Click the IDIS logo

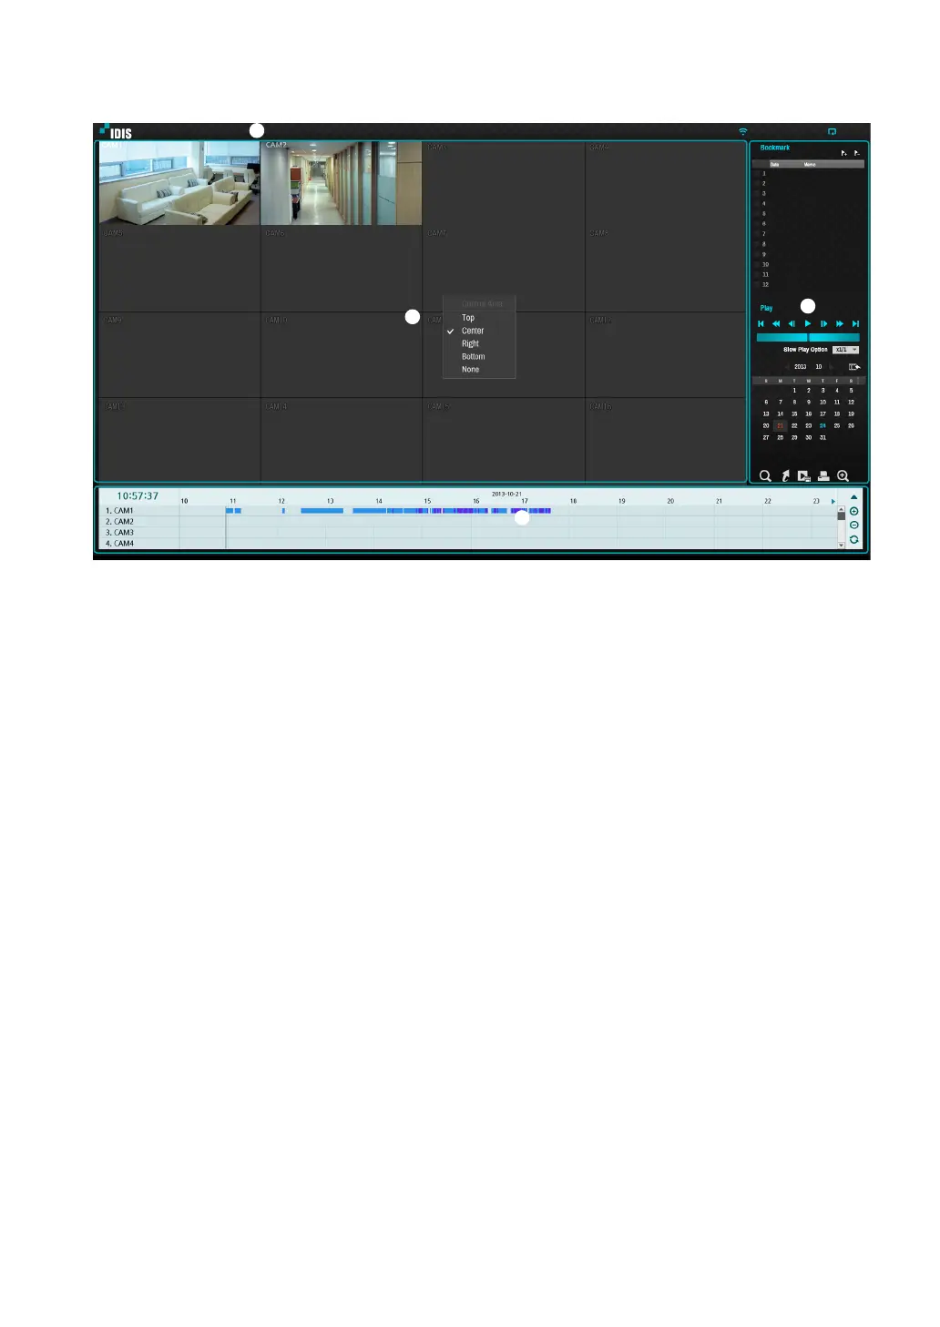[x=117, y=132]
